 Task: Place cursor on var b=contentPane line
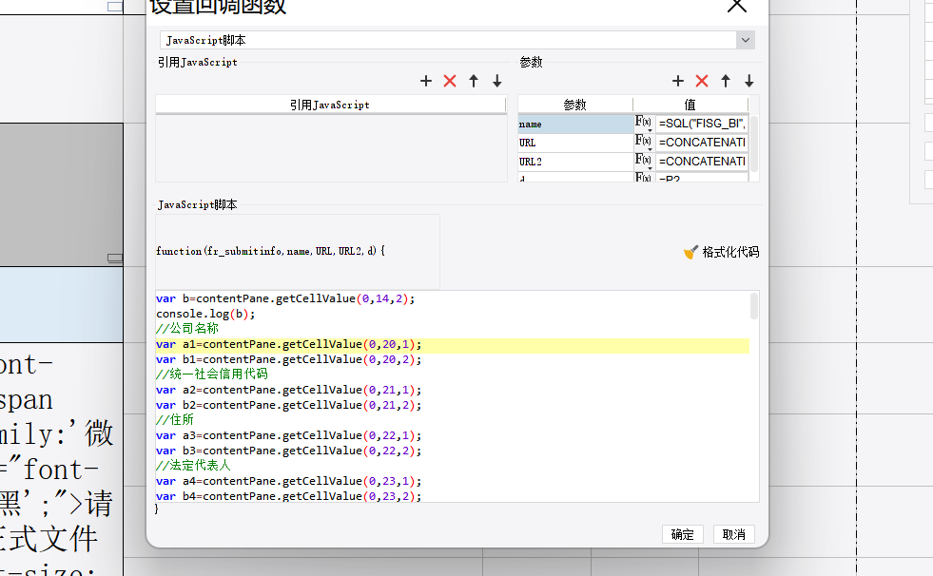coord(285,298)
